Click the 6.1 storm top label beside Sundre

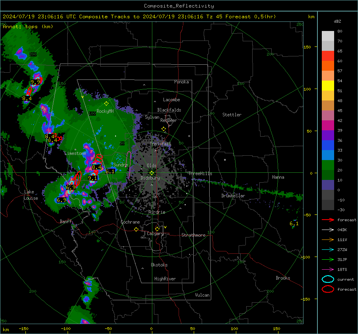pos(110,171)
